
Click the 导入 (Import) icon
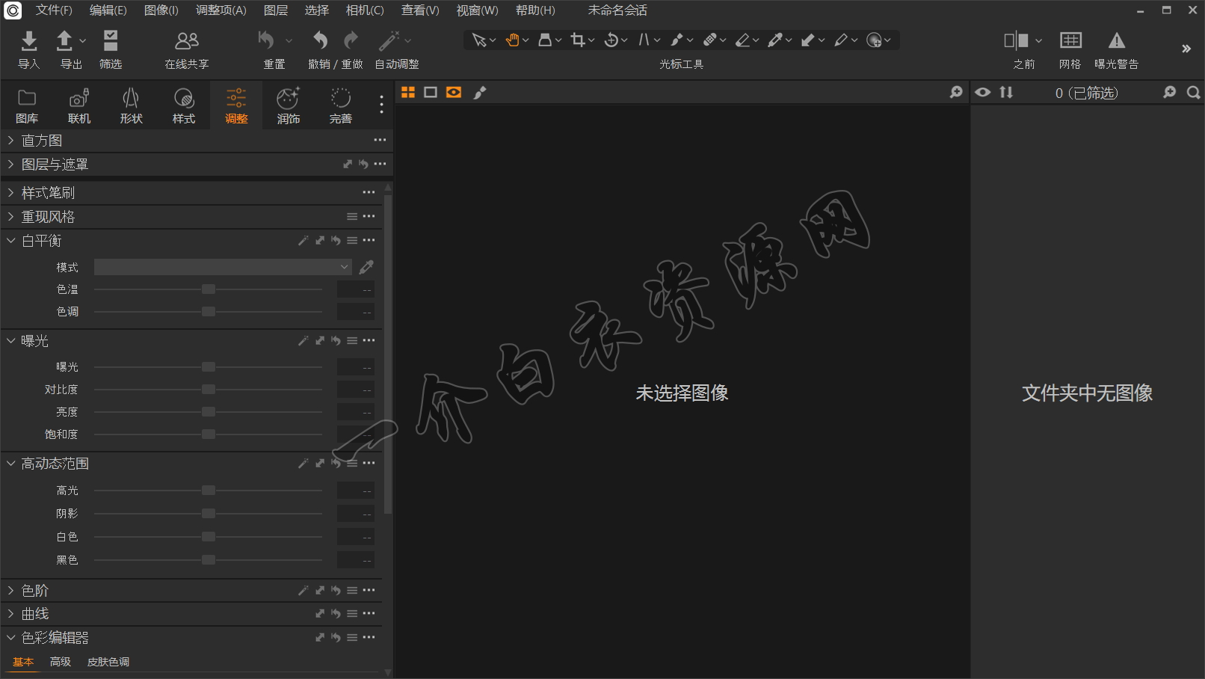click(x=28, y=41)
